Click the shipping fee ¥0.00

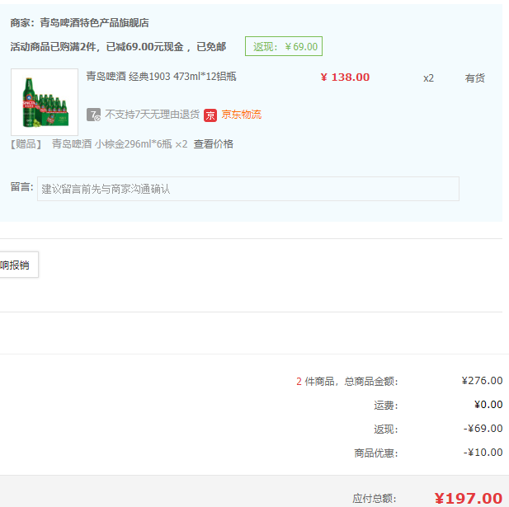pyautogui.click(x=488, y=405)
